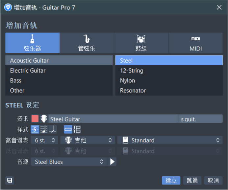228x190 pixels.
Task: Play preview of the Steel Blues sound
Action: pos(113,162)
